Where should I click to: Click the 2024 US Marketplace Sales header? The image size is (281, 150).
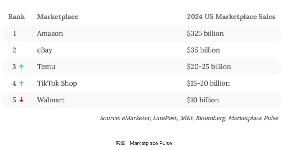tap(231, 17)
